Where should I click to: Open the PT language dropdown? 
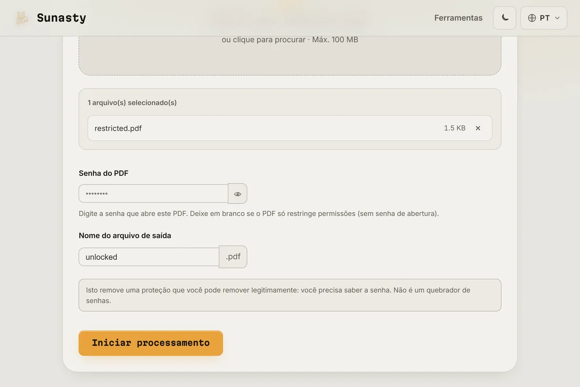point(544,18)
